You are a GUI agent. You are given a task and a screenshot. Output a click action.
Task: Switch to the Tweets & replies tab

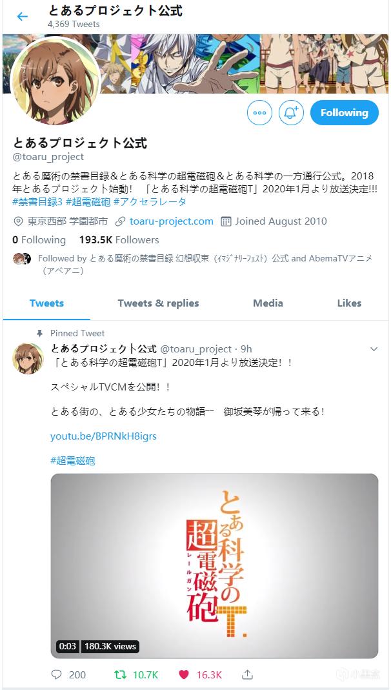click(x=158, y=303)
